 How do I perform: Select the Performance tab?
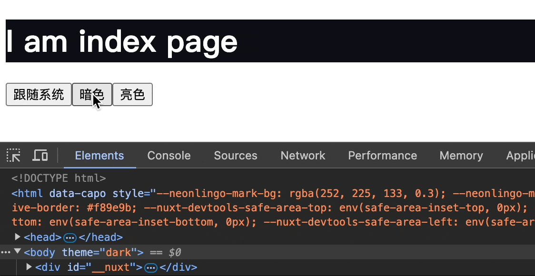[x=382, y=156]
